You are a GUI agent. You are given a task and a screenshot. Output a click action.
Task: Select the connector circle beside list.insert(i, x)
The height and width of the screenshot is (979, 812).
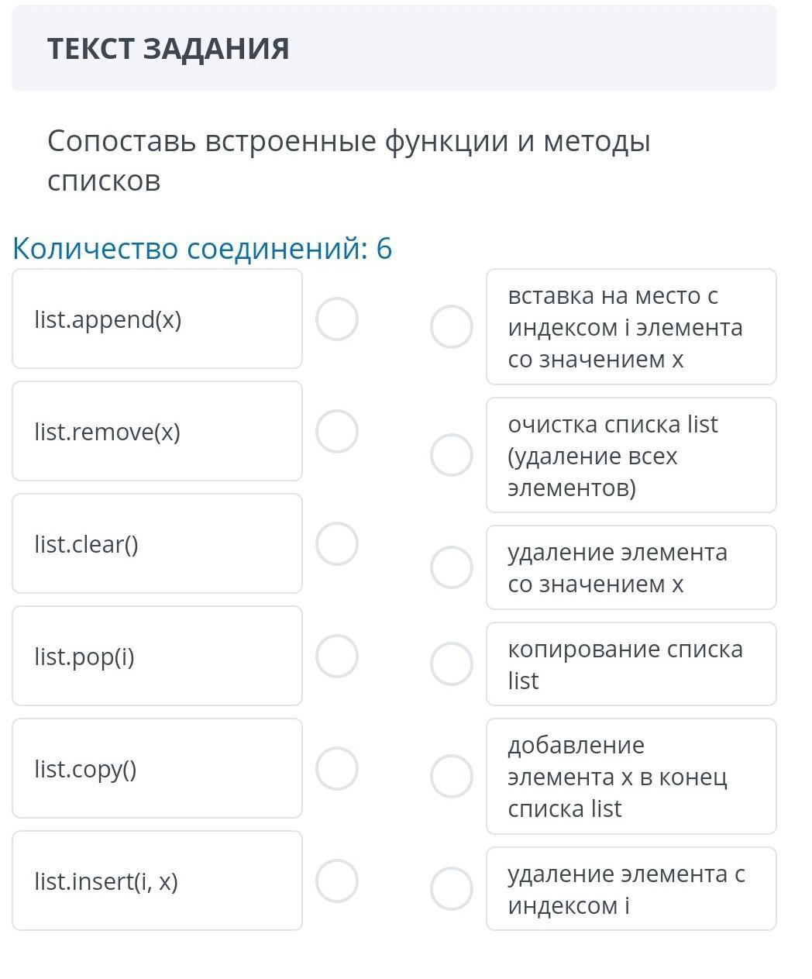click(x=337, y=881)
